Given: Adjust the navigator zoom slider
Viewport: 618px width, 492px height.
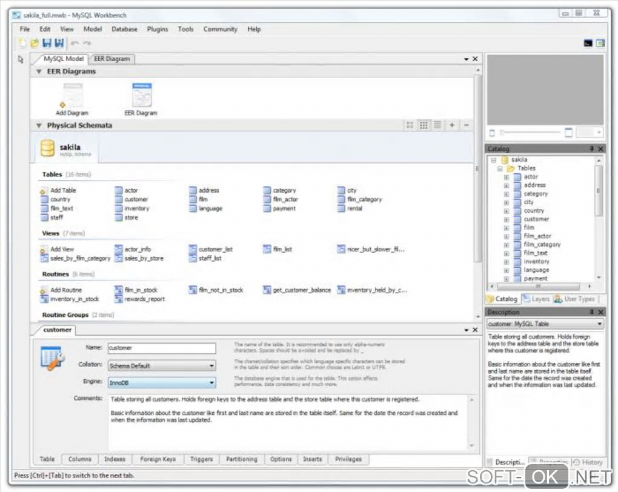Looking at the screenshot, I should click(503, 133).
